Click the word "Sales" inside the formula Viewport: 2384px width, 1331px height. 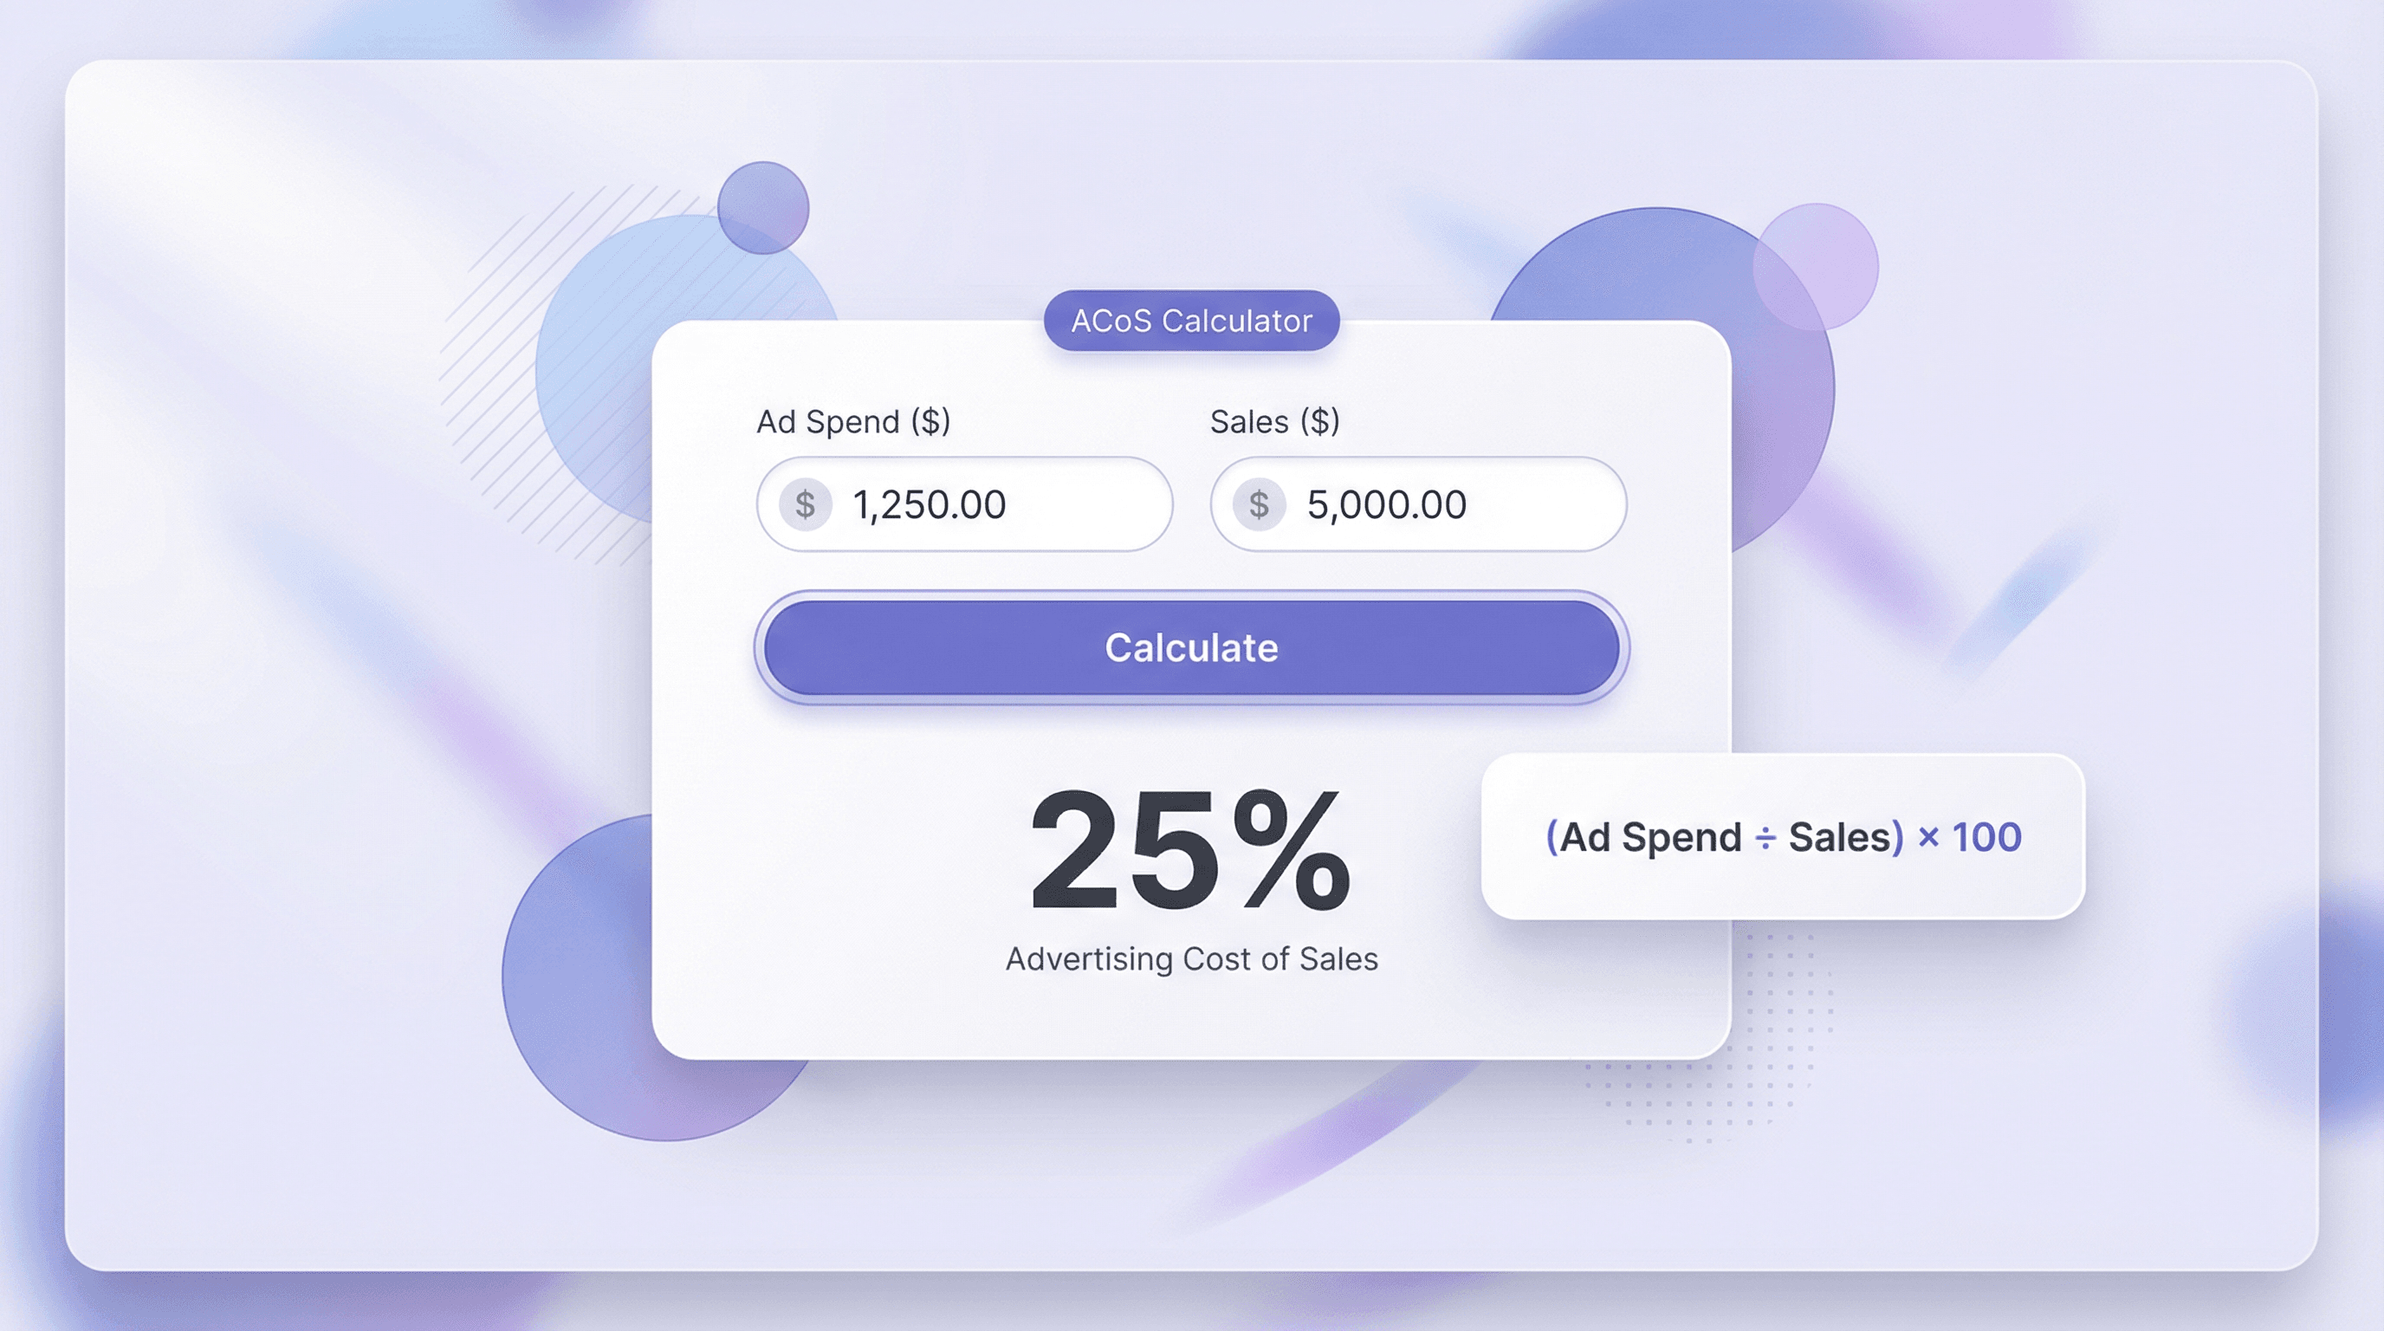pyautogui.click(x=1839, y=837)
